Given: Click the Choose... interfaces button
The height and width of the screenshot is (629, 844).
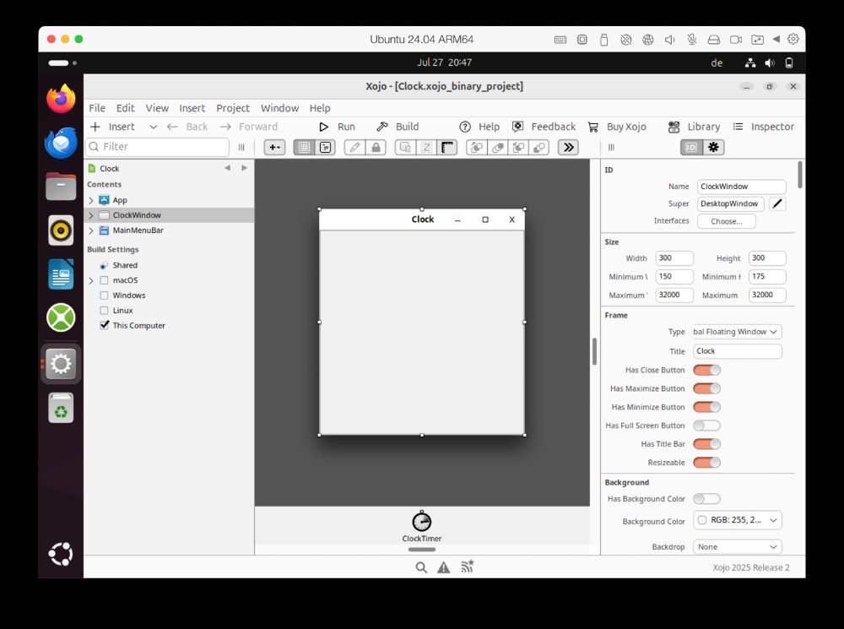Looking at the screenshot, I should pyautogui.click(x=726, y=221).
